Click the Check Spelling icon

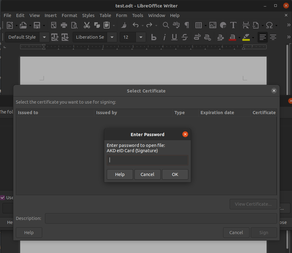point(176,25)
